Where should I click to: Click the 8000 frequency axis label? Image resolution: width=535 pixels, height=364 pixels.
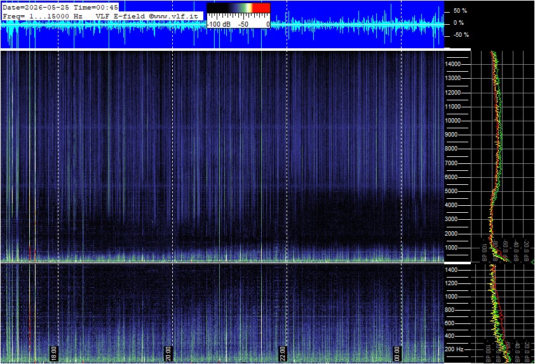tap(451, 149)
